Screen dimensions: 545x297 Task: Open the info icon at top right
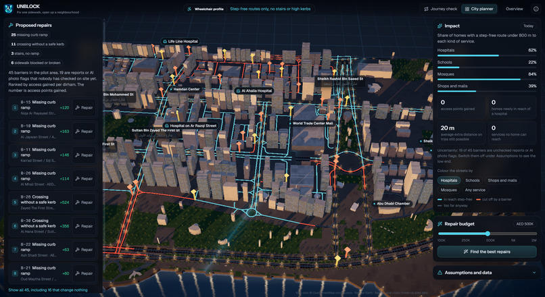[536, 9]
